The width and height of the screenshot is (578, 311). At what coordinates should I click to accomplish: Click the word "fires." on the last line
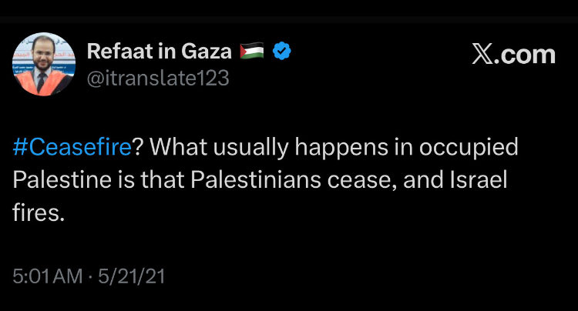(37, 213)
